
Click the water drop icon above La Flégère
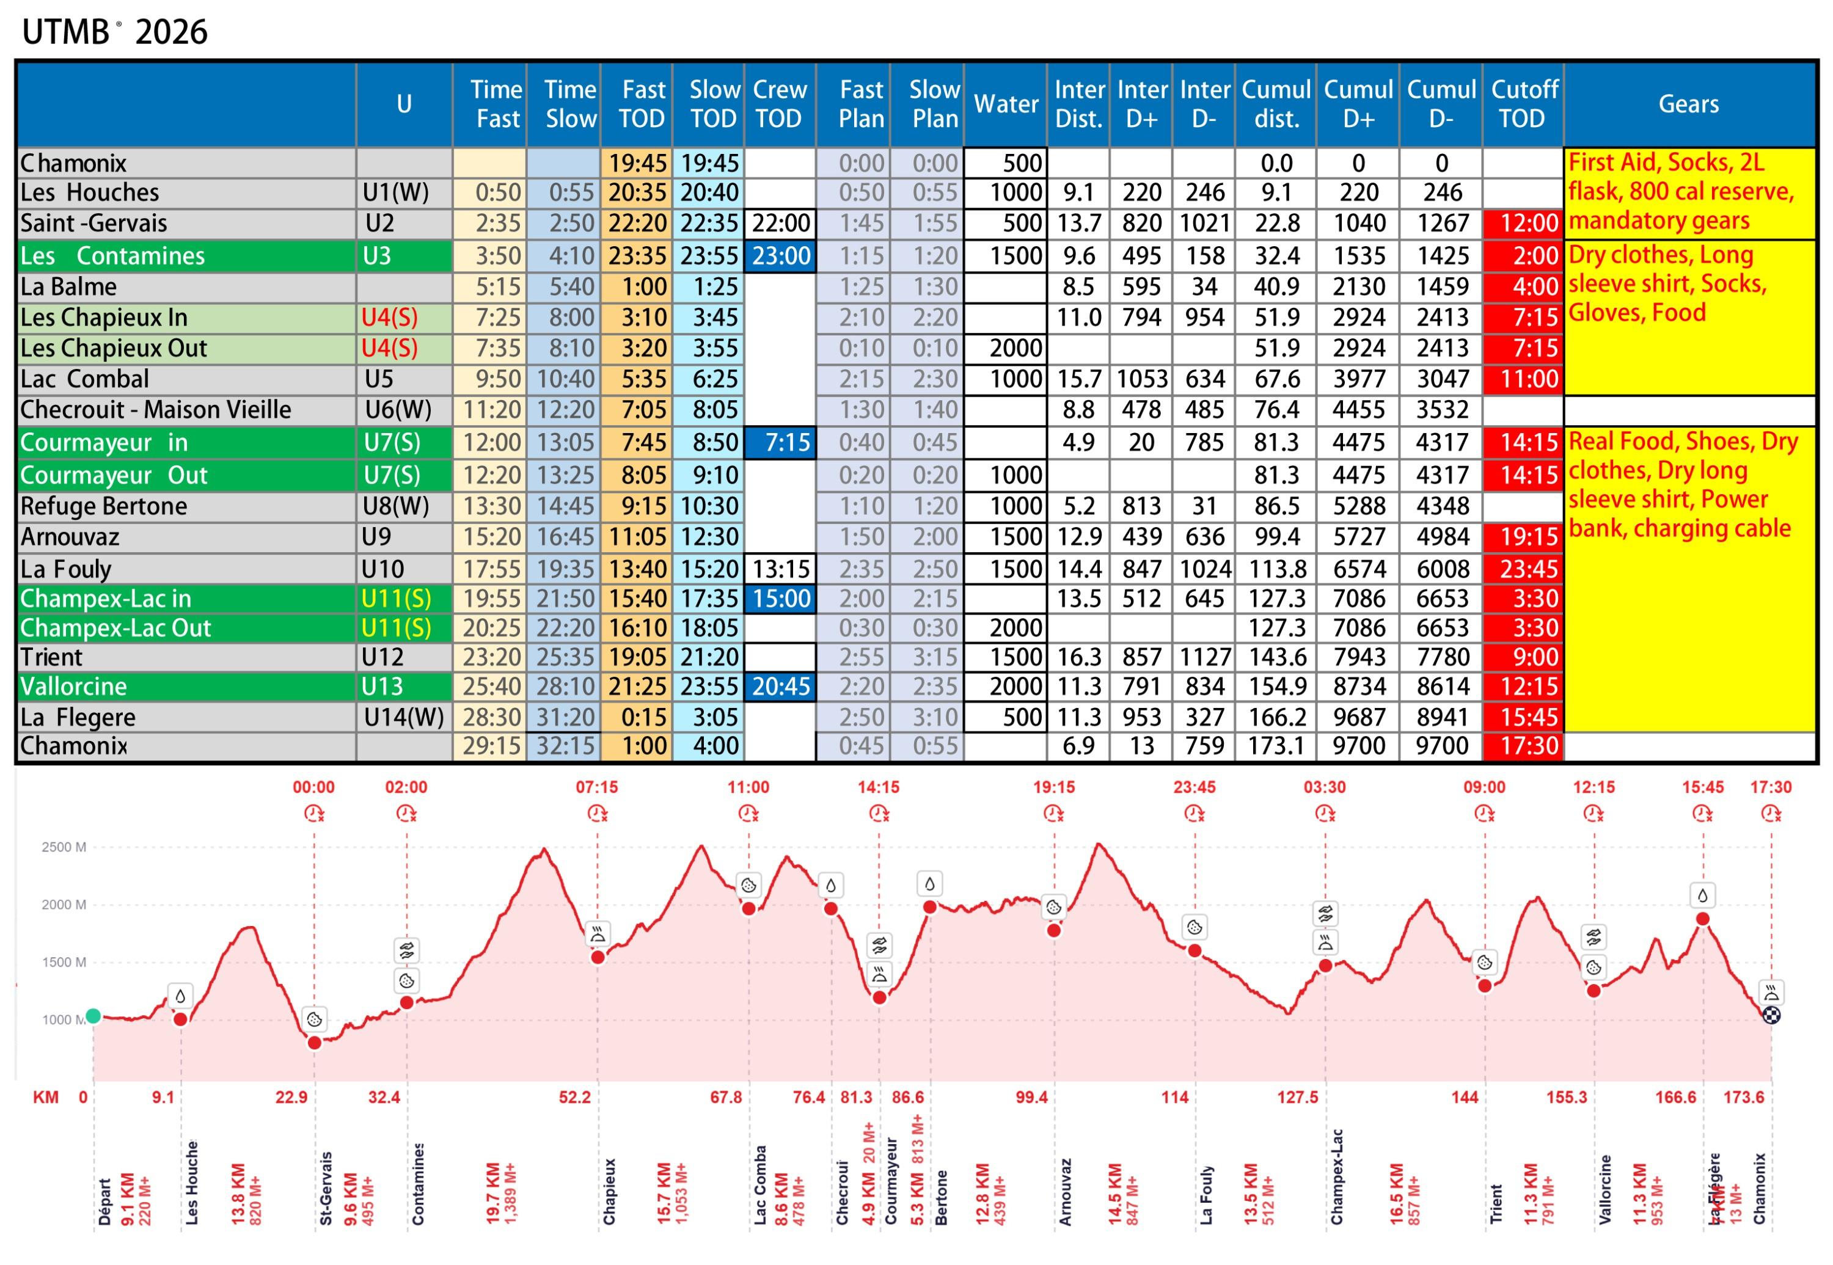[x=1702, y=895]
